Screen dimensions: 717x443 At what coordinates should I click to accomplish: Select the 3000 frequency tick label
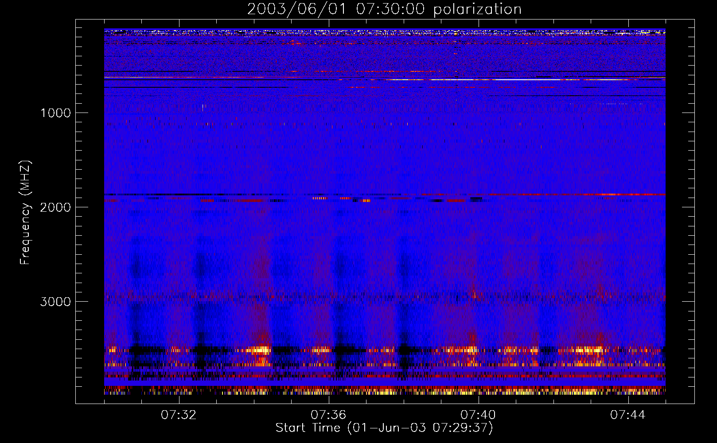[x=55, y=302]
